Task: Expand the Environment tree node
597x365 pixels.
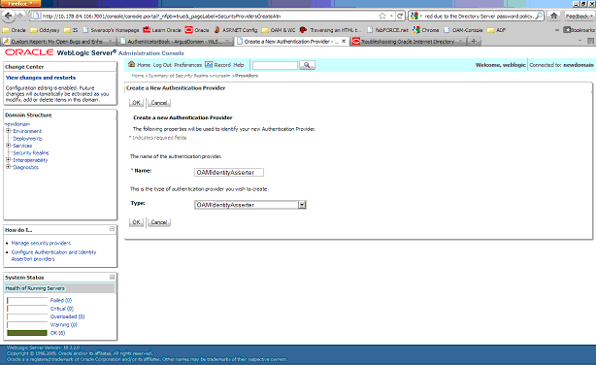Action: click(8, 130)
